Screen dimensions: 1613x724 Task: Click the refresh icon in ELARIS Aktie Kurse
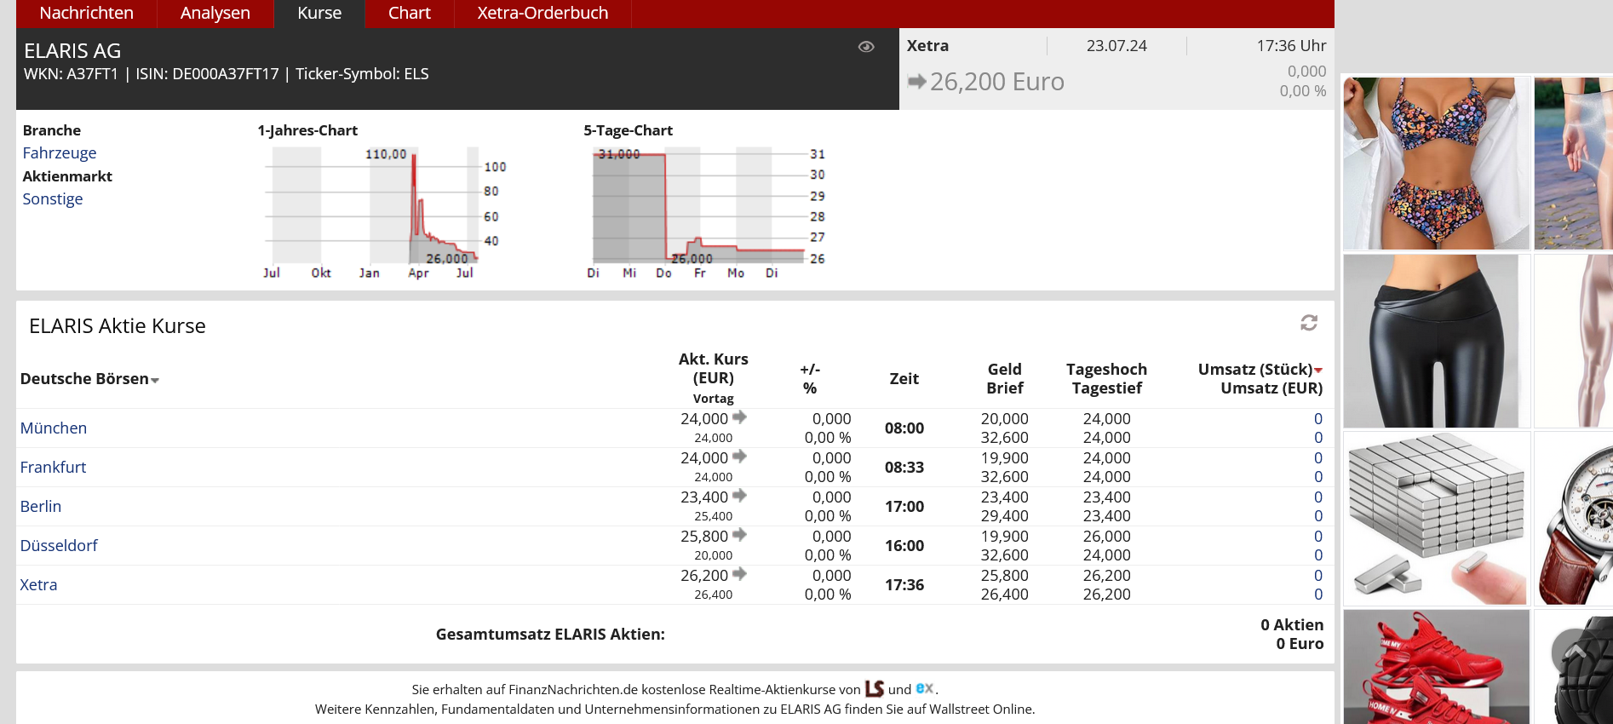[1309, 323]
